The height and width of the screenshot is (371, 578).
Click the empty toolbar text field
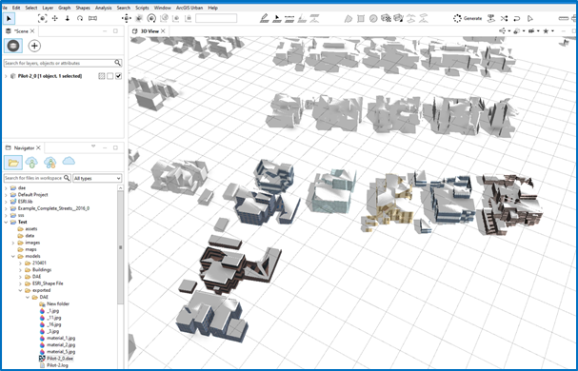(x=216, y=18)
